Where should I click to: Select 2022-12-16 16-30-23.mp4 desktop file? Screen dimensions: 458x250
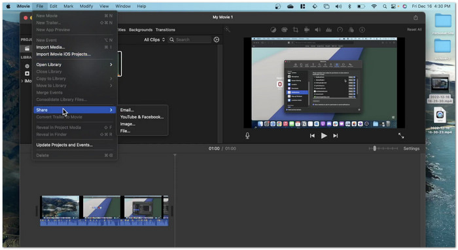pos(440,120)
